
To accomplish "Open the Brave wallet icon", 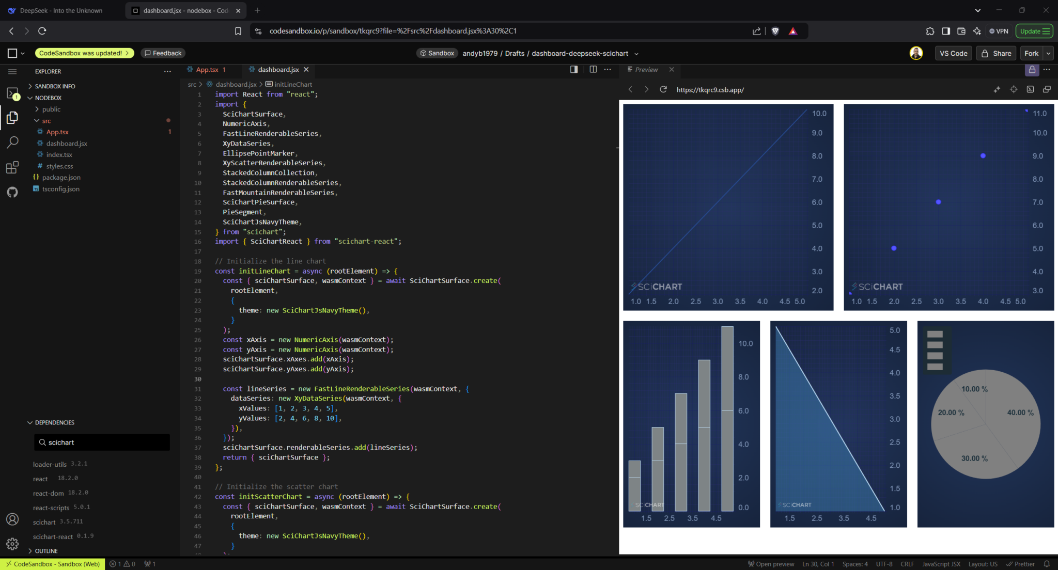I will (x=961, y=31).
